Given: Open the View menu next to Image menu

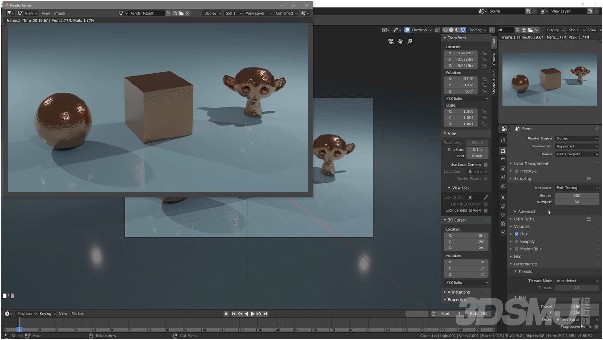Looking at the screenshot, I should pyautogui.click(x=46, y=13).
